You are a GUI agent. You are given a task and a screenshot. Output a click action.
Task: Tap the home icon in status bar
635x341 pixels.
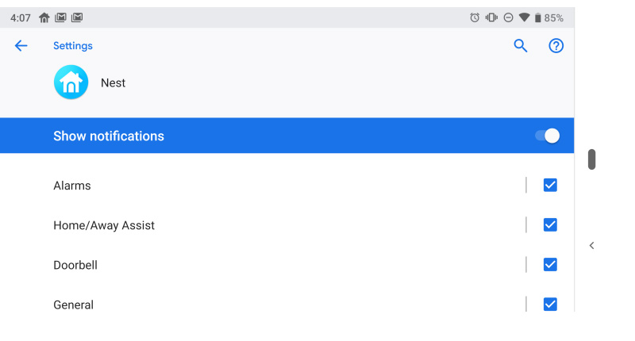pyautogui.click(x=44, y=17)
